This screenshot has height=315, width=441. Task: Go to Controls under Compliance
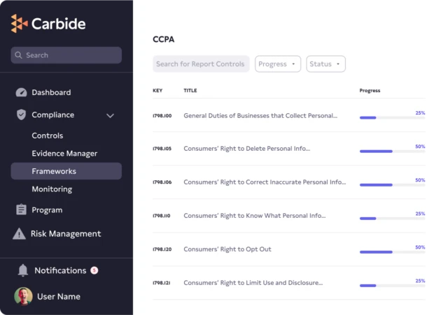click(48, 135)
